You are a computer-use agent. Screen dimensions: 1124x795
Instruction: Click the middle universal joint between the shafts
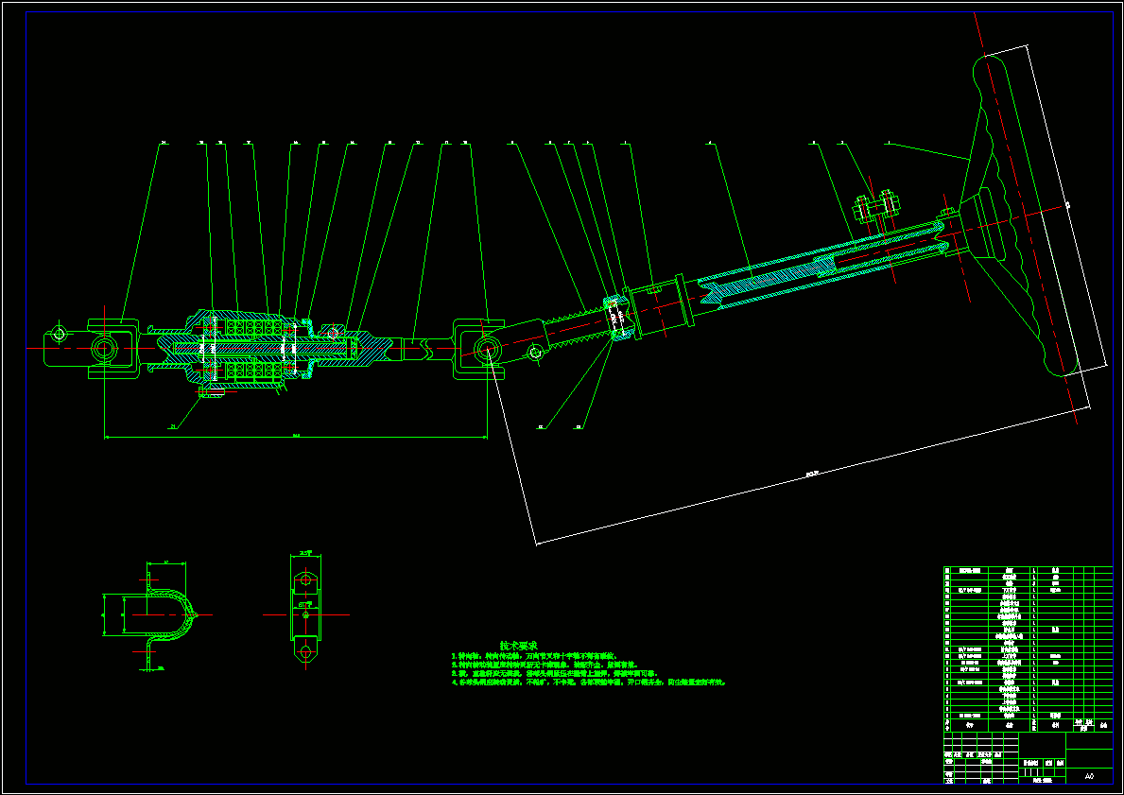pyautogui.click(x=479, y=349)
